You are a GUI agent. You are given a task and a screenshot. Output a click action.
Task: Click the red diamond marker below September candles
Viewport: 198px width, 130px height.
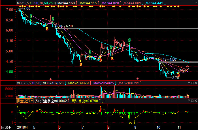click(x=138, y=78)
